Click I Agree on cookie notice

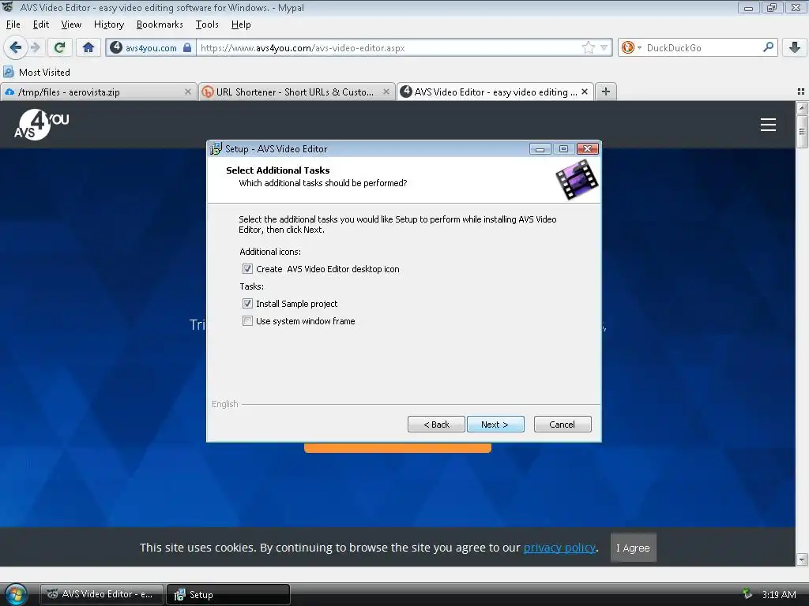tap(633, 548)
